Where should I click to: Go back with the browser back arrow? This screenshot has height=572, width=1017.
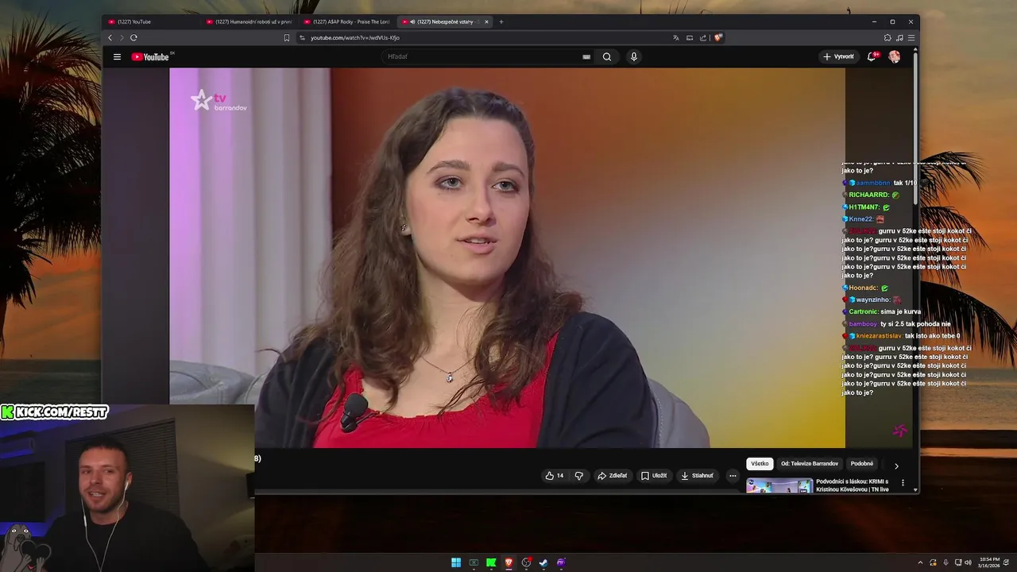tap(110, 37)
